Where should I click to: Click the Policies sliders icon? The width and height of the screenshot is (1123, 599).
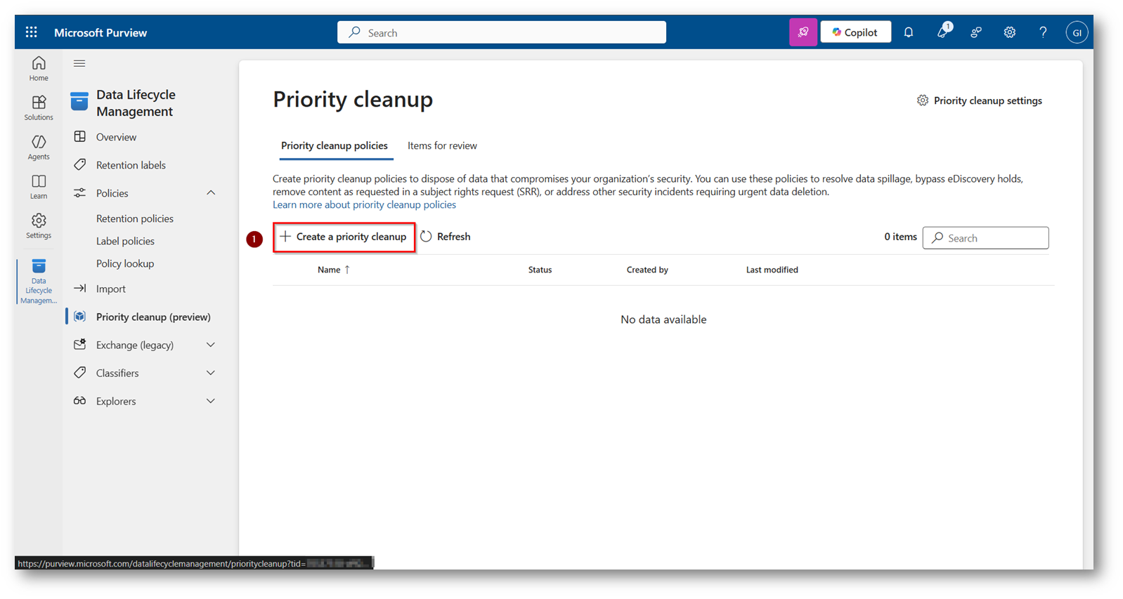80,192
